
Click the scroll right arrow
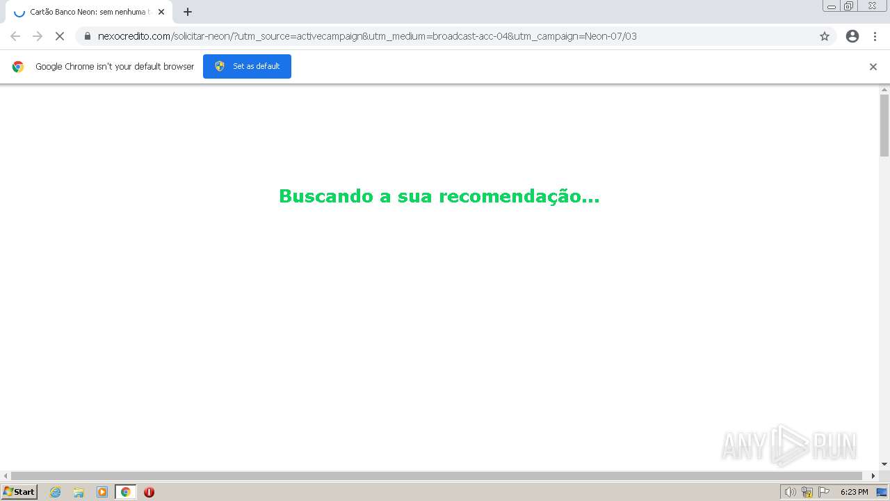click(874, 476)
